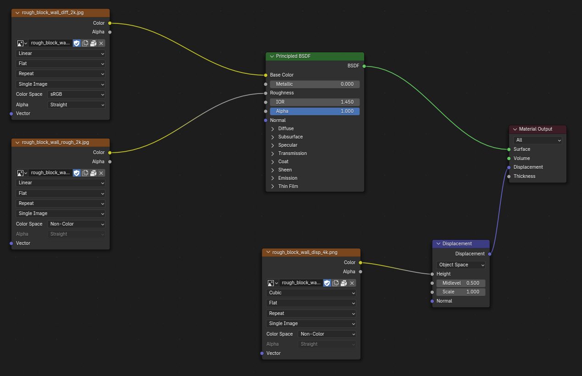Viewport: 582px width, 376px height.
Task: Open image browser icon on roughness texture node
Action: (x=22, y=173)
